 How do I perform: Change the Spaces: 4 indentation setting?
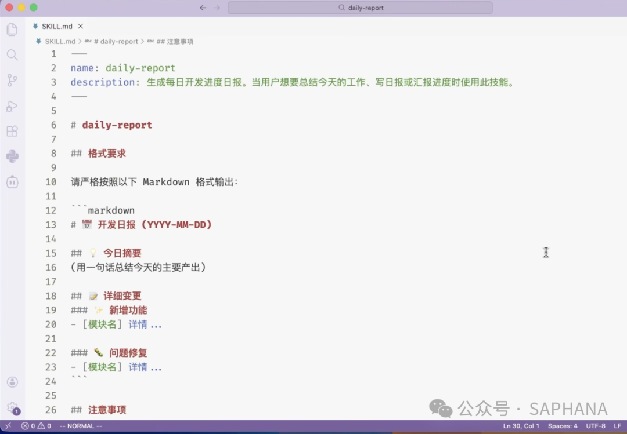pos(563,426)
